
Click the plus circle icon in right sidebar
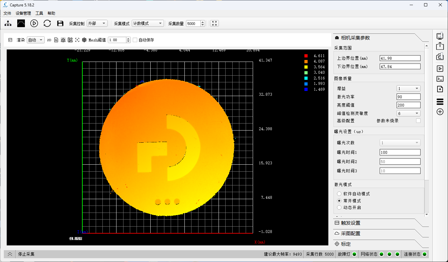440,112
